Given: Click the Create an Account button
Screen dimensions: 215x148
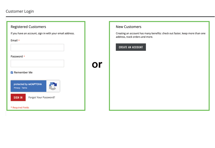Looking at the screenshot, I should click(131, 47).
